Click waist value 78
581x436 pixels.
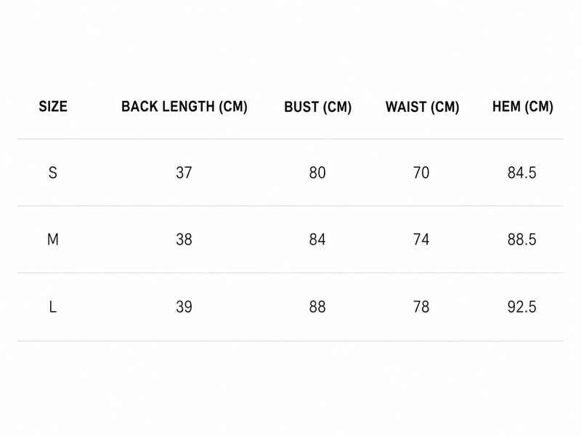[421, 307]
